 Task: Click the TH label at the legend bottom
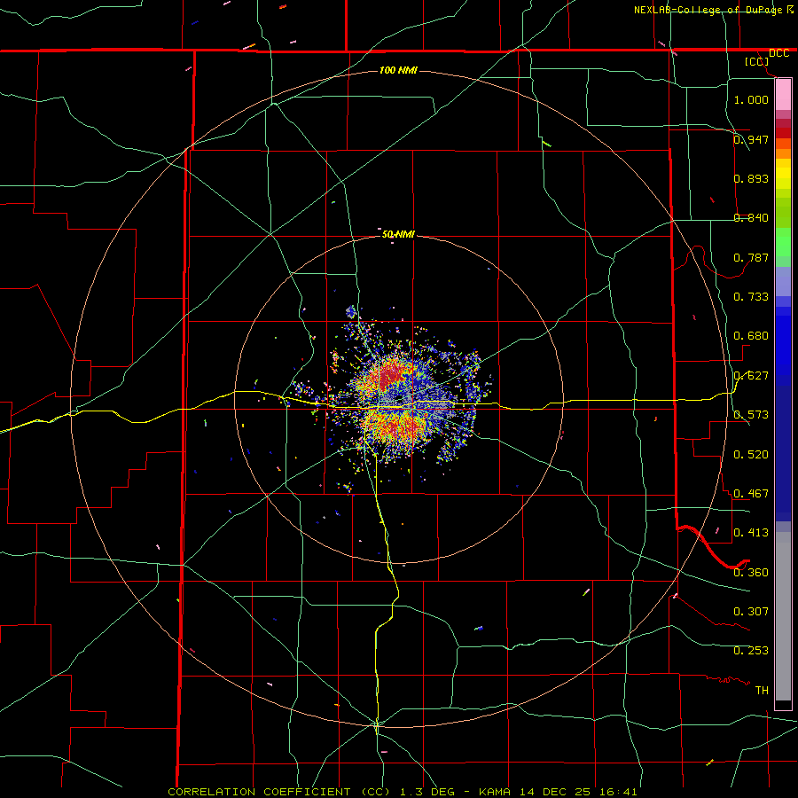click(x=762, y=691)
